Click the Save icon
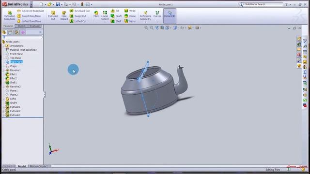Screen dimensions: 310x174 click(58, 4)
